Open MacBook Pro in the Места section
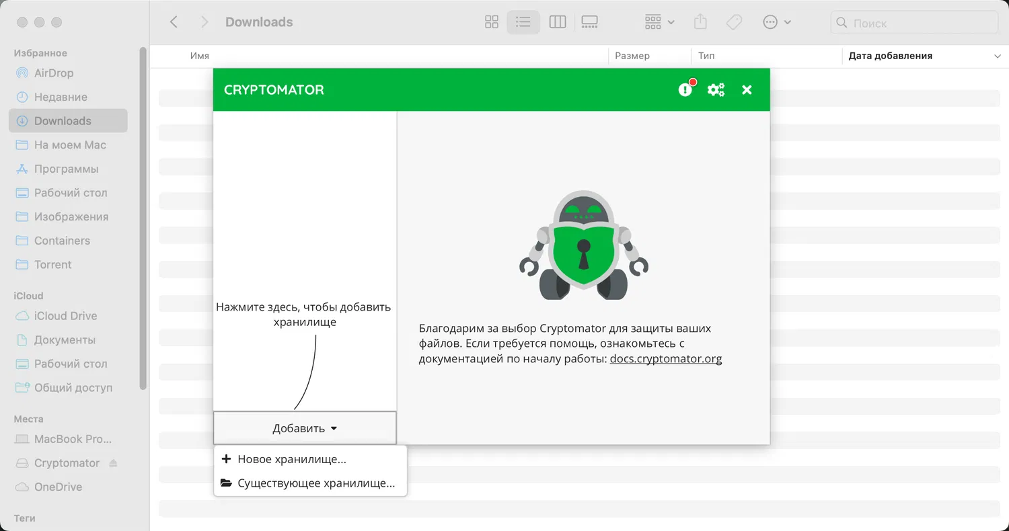Screen dimensions: 1009x531 click(x=68, y=439)
